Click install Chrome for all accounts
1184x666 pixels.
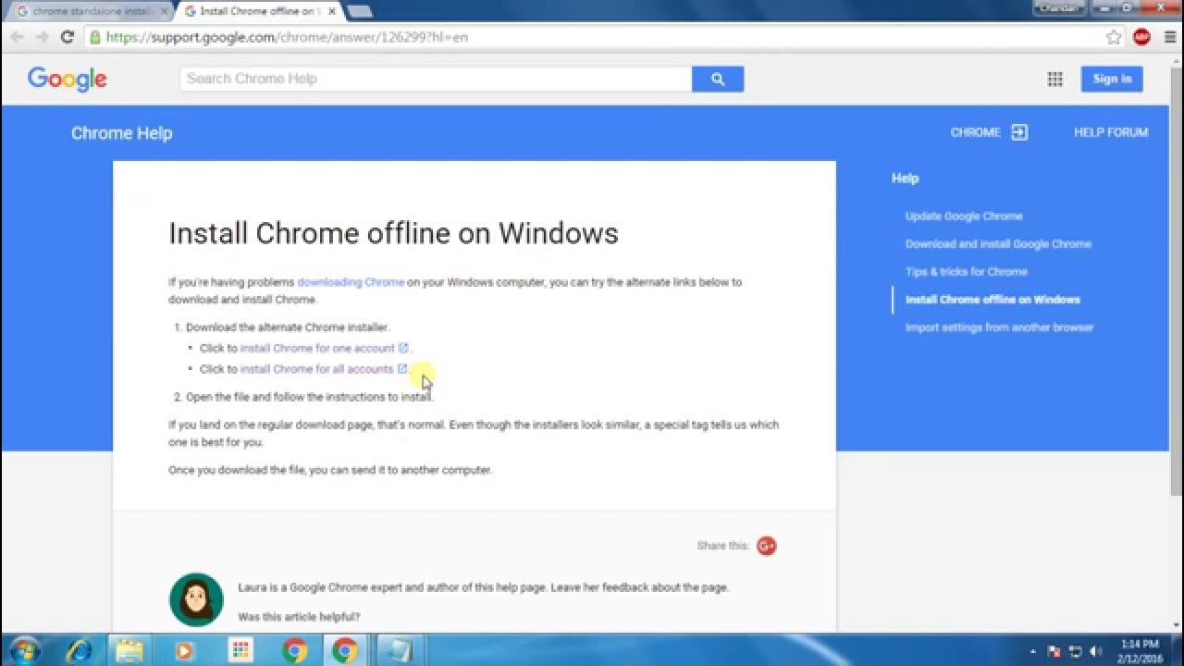(316, 368)
